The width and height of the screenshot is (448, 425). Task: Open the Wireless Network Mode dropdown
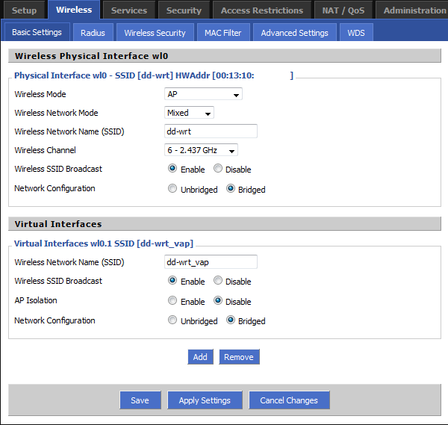coord(189,113)
